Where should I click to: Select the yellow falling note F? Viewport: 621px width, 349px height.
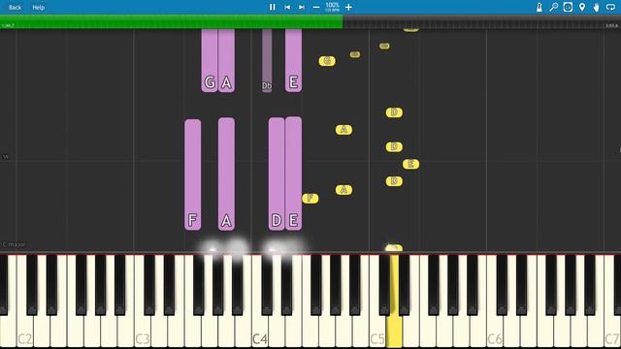pyautogui.click(x=310, y=198)
